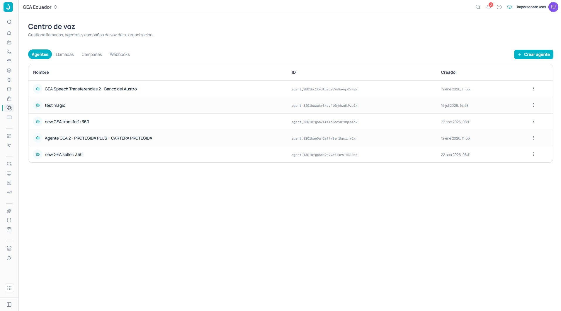The height and width of the screenshot is (311, 561).
Task: Open the robot (bots) icon in the sidebar
Action: 9,42
